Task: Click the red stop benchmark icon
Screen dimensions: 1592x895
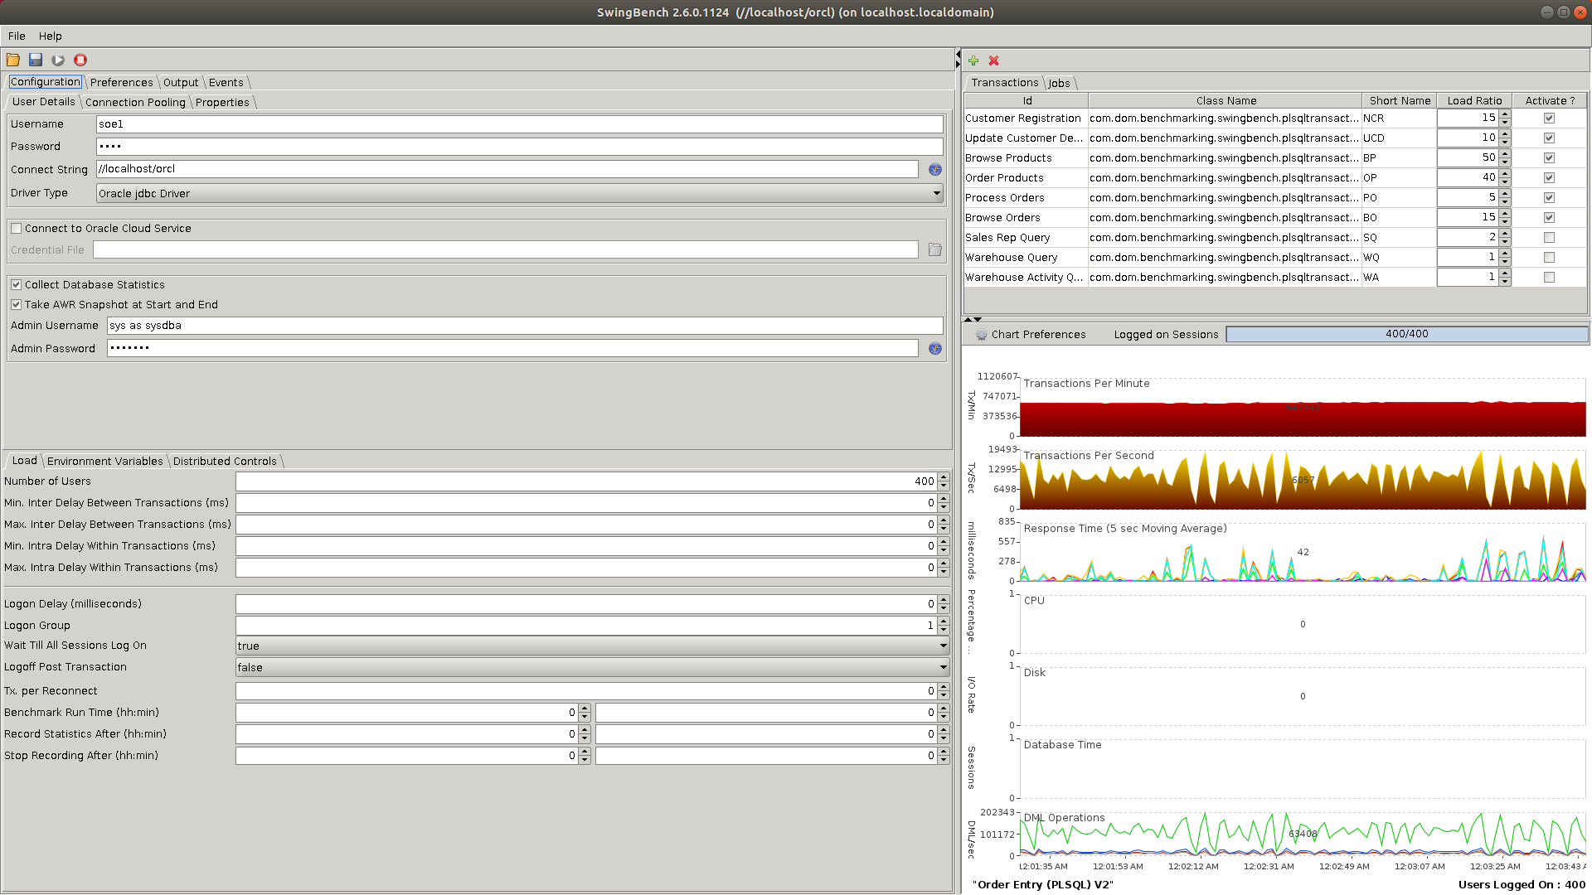Action: 80,60
